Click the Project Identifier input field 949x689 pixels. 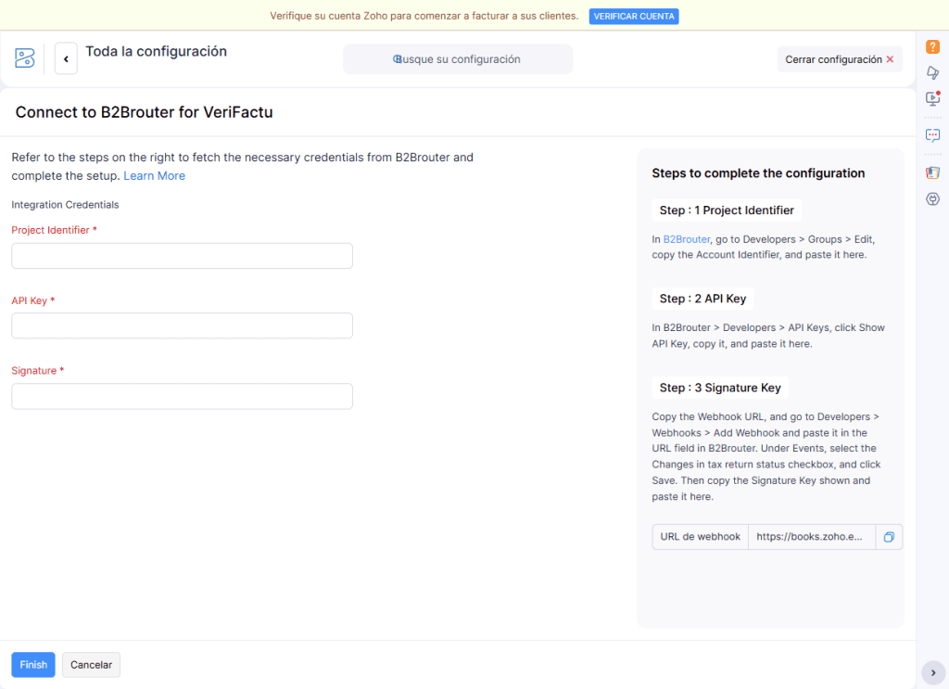182,256
